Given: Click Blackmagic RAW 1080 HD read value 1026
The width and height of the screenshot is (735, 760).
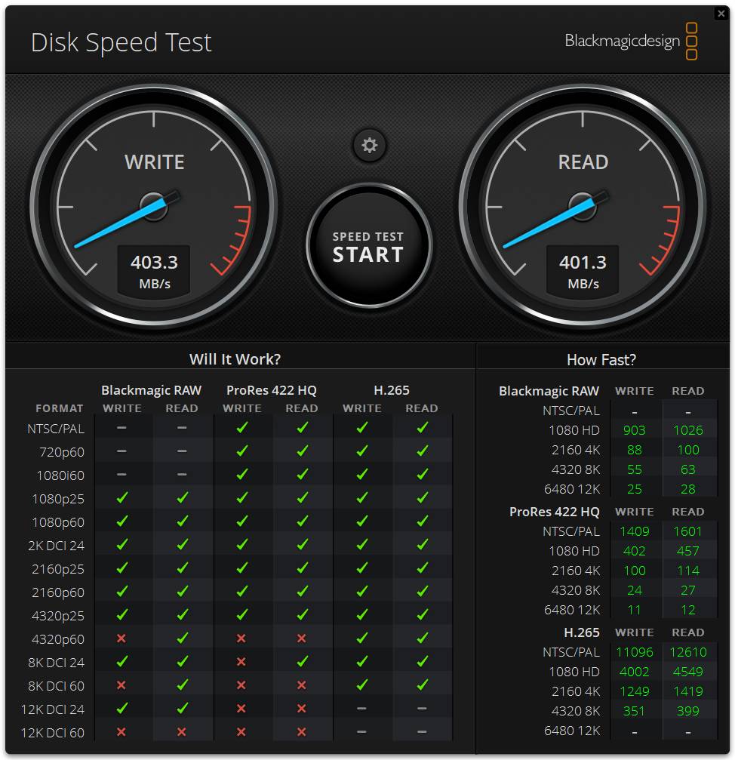Looking at the screenshot, I should (x=688, y=430).
